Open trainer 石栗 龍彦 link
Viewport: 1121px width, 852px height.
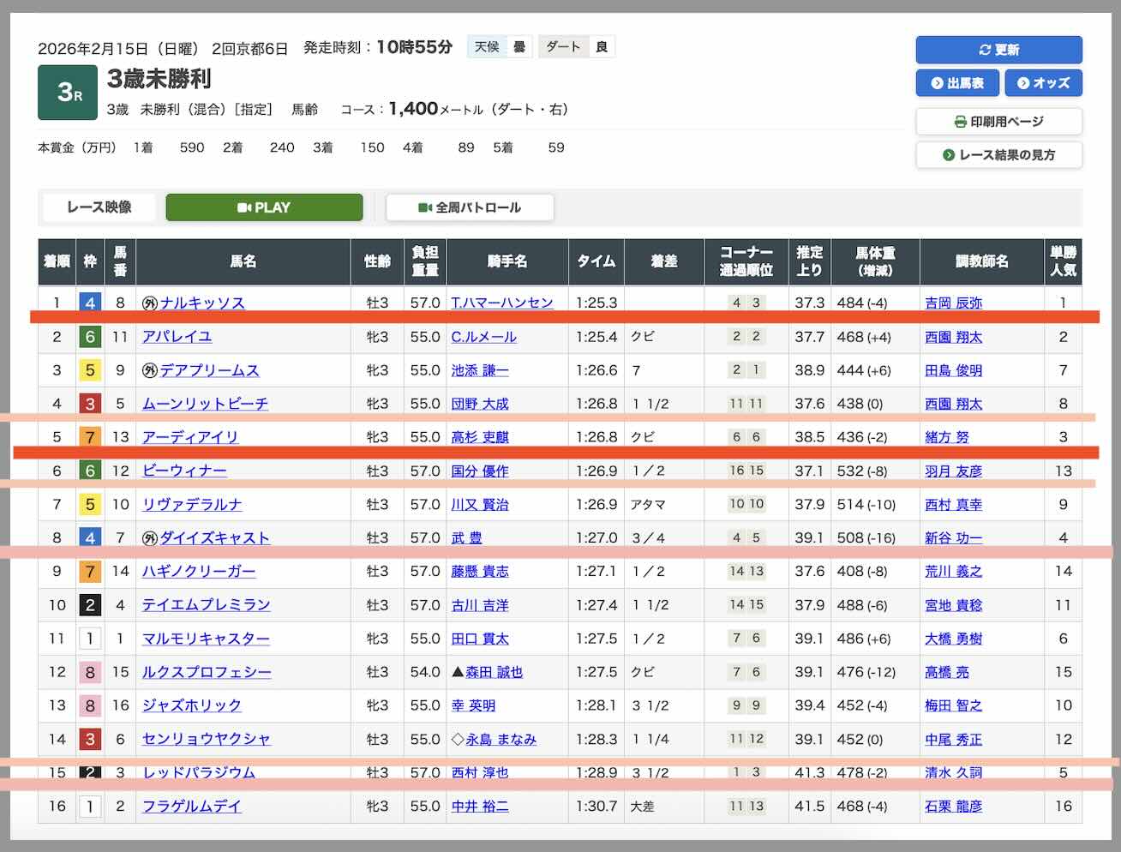pyautogui.click(x=953, y=806)
